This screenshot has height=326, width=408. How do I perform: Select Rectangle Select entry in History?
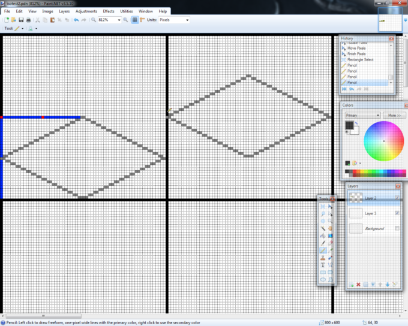(360, 59)
